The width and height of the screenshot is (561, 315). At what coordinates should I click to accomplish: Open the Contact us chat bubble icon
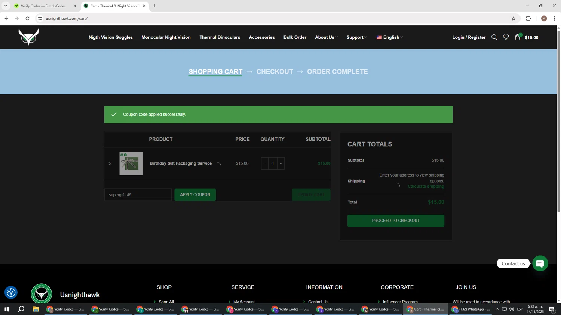540,263
